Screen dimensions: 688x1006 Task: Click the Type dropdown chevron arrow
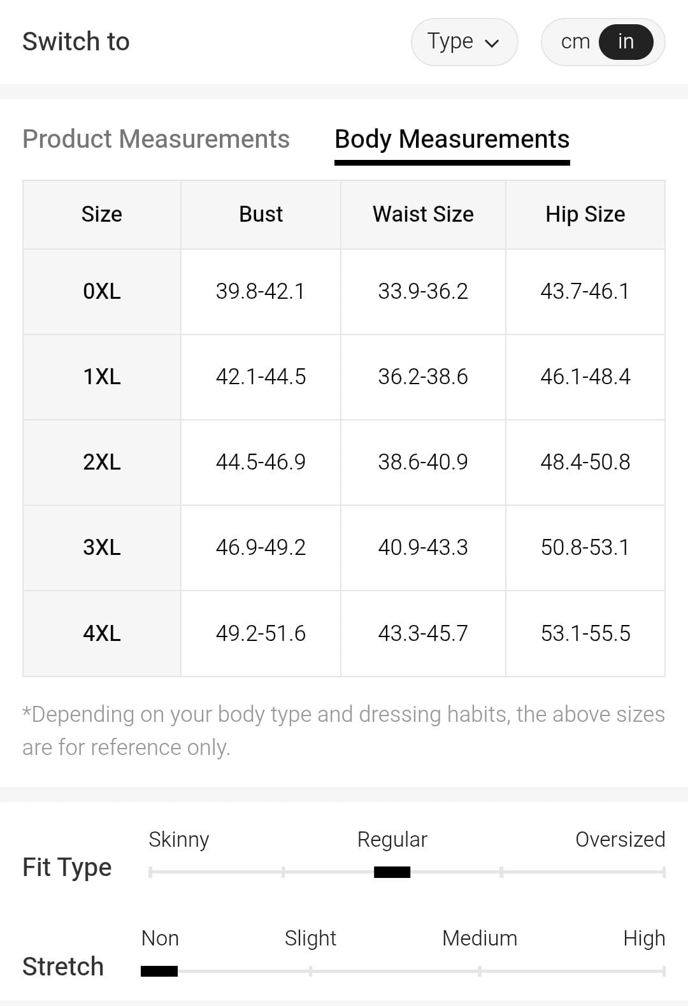[x=491, y=43]
